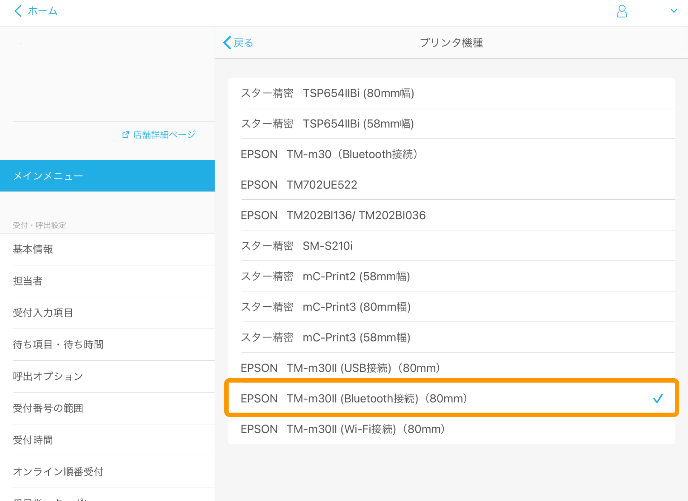Open 受付入力項目 settings
Screen dimensions: 688x501
click(107, 313)
